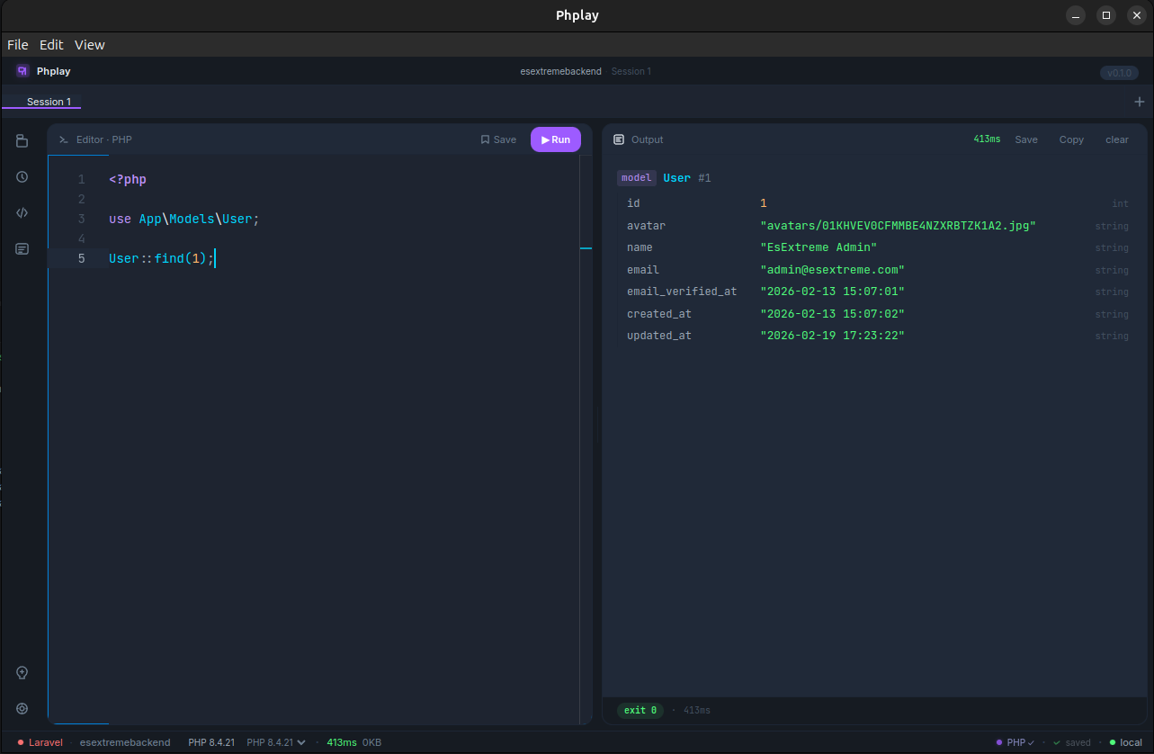
Task: Click the local connection indicator
Action: coord(1125,742)
